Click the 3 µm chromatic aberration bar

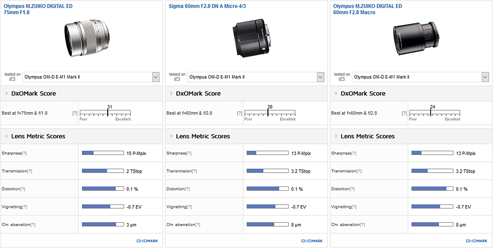pyautogui.click(x=103, y=225)
